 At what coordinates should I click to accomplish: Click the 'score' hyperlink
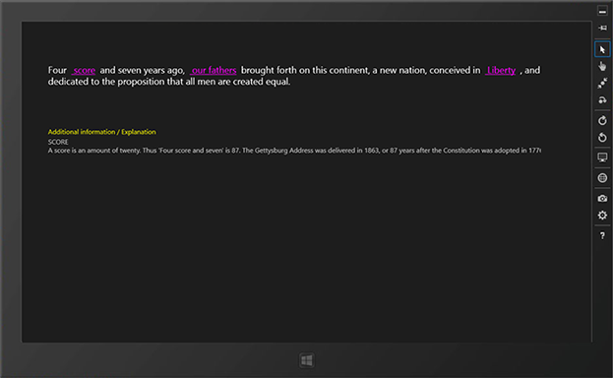(x=84, y=71)
